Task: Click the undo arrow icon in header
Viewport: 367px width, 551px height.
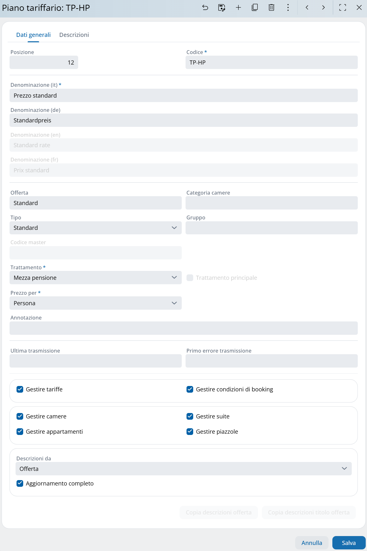Action: [x=205, y=8]
